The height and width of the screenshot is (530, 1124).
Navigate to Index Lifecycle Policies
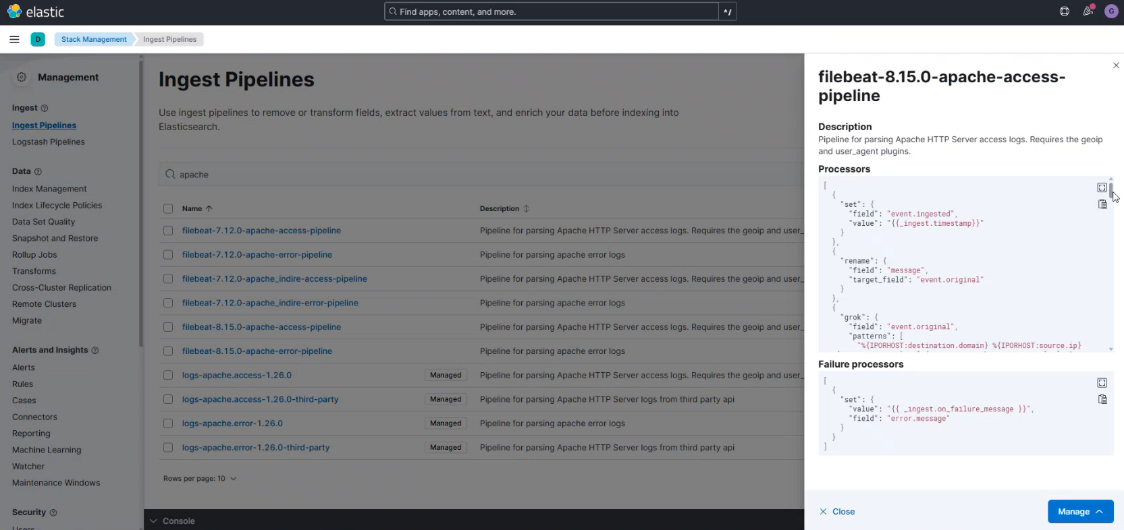point(57,205)
